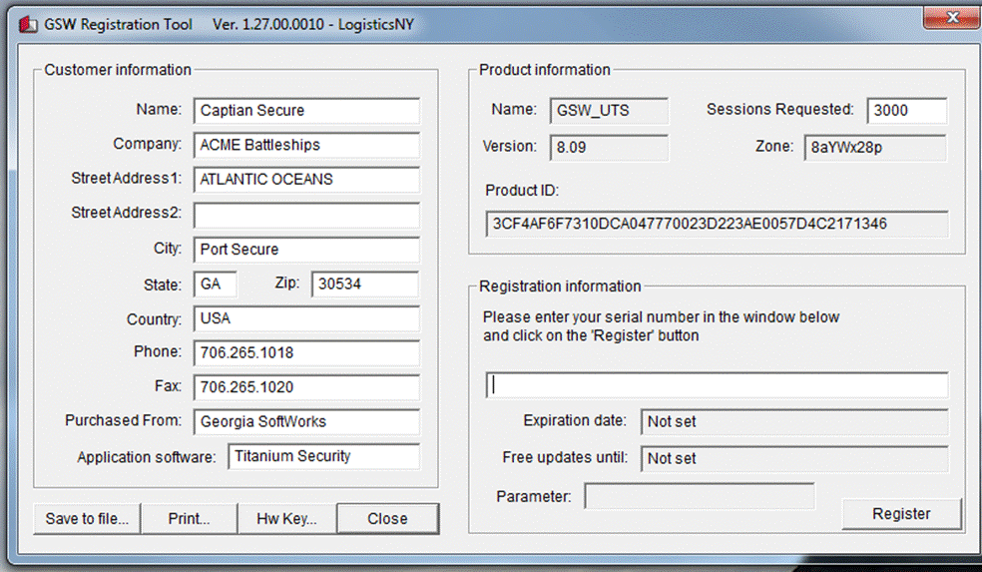Click the GSW Registration Tool title icon
The width and height of the screenshot is (982, 572).
pos(28,24)
